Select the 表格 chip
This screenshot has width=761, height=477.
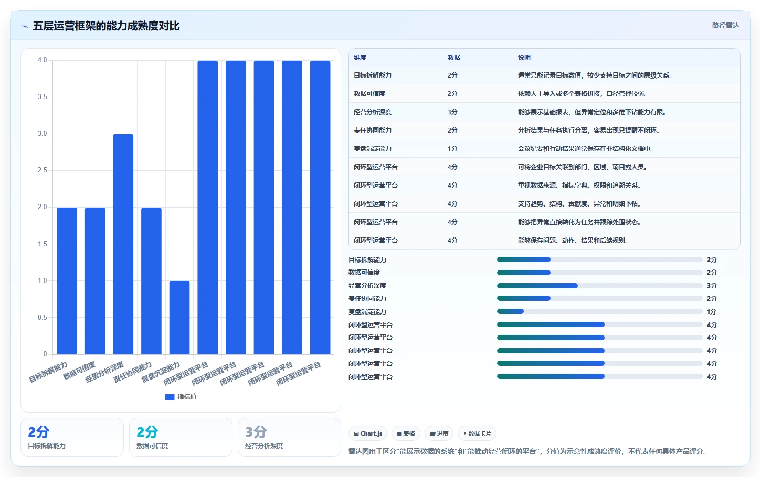pos(406,433)
